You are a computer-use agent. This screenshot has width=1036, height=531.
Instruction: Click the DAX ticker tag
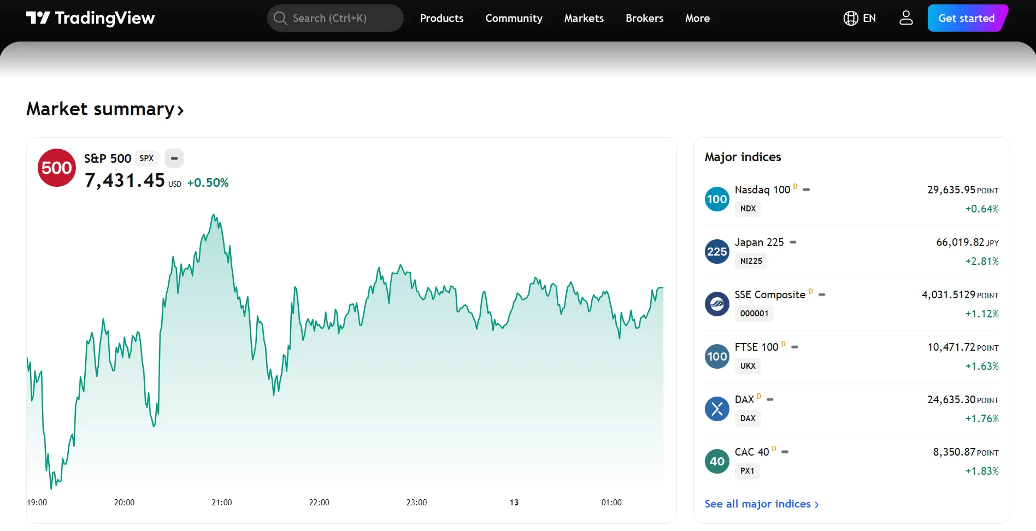[x=747, y=418]
